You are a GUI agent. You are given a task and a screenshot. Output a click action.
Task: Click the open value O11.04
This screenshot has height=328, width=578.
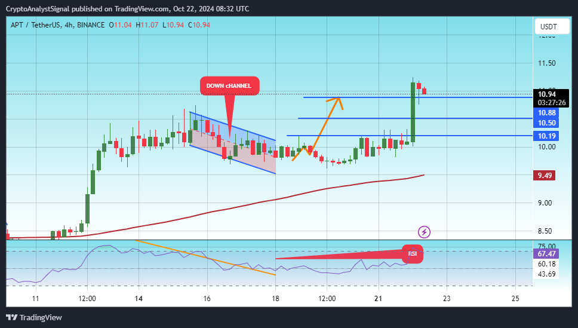[x=120, y=25]
